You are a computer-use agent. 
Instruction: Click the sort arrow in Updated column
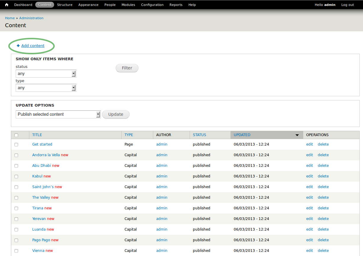(x=297, y=135)
